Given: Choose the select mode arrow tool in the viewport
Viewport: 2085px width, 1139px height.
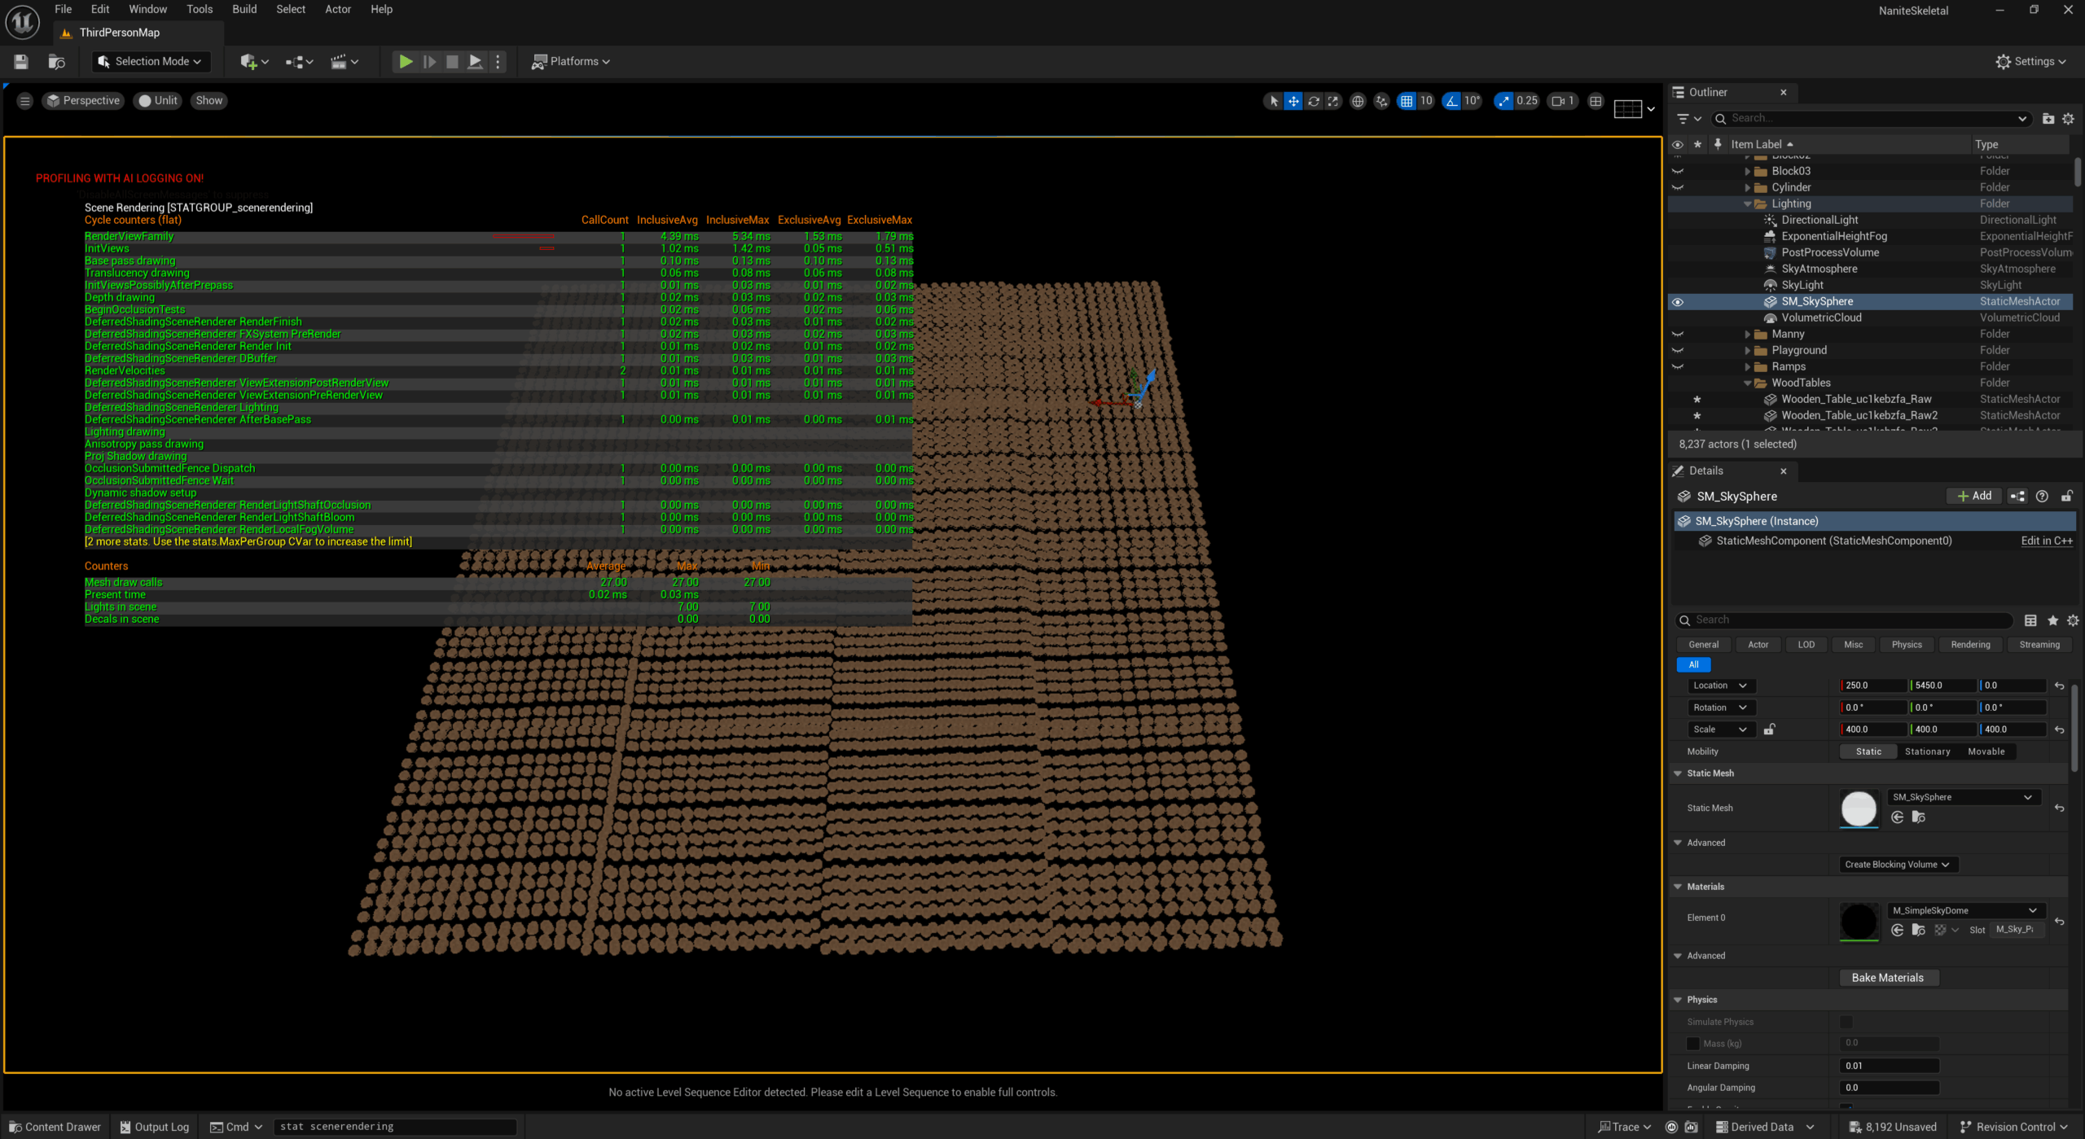Looking at the screenshot, I should 1273,101.
